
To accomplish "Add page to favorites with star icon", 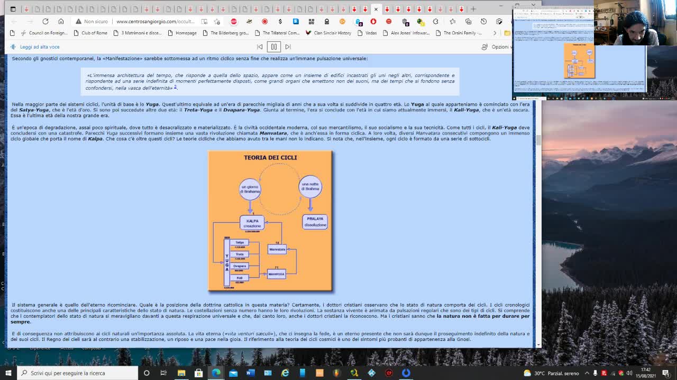I will click(x=217, y=22).
